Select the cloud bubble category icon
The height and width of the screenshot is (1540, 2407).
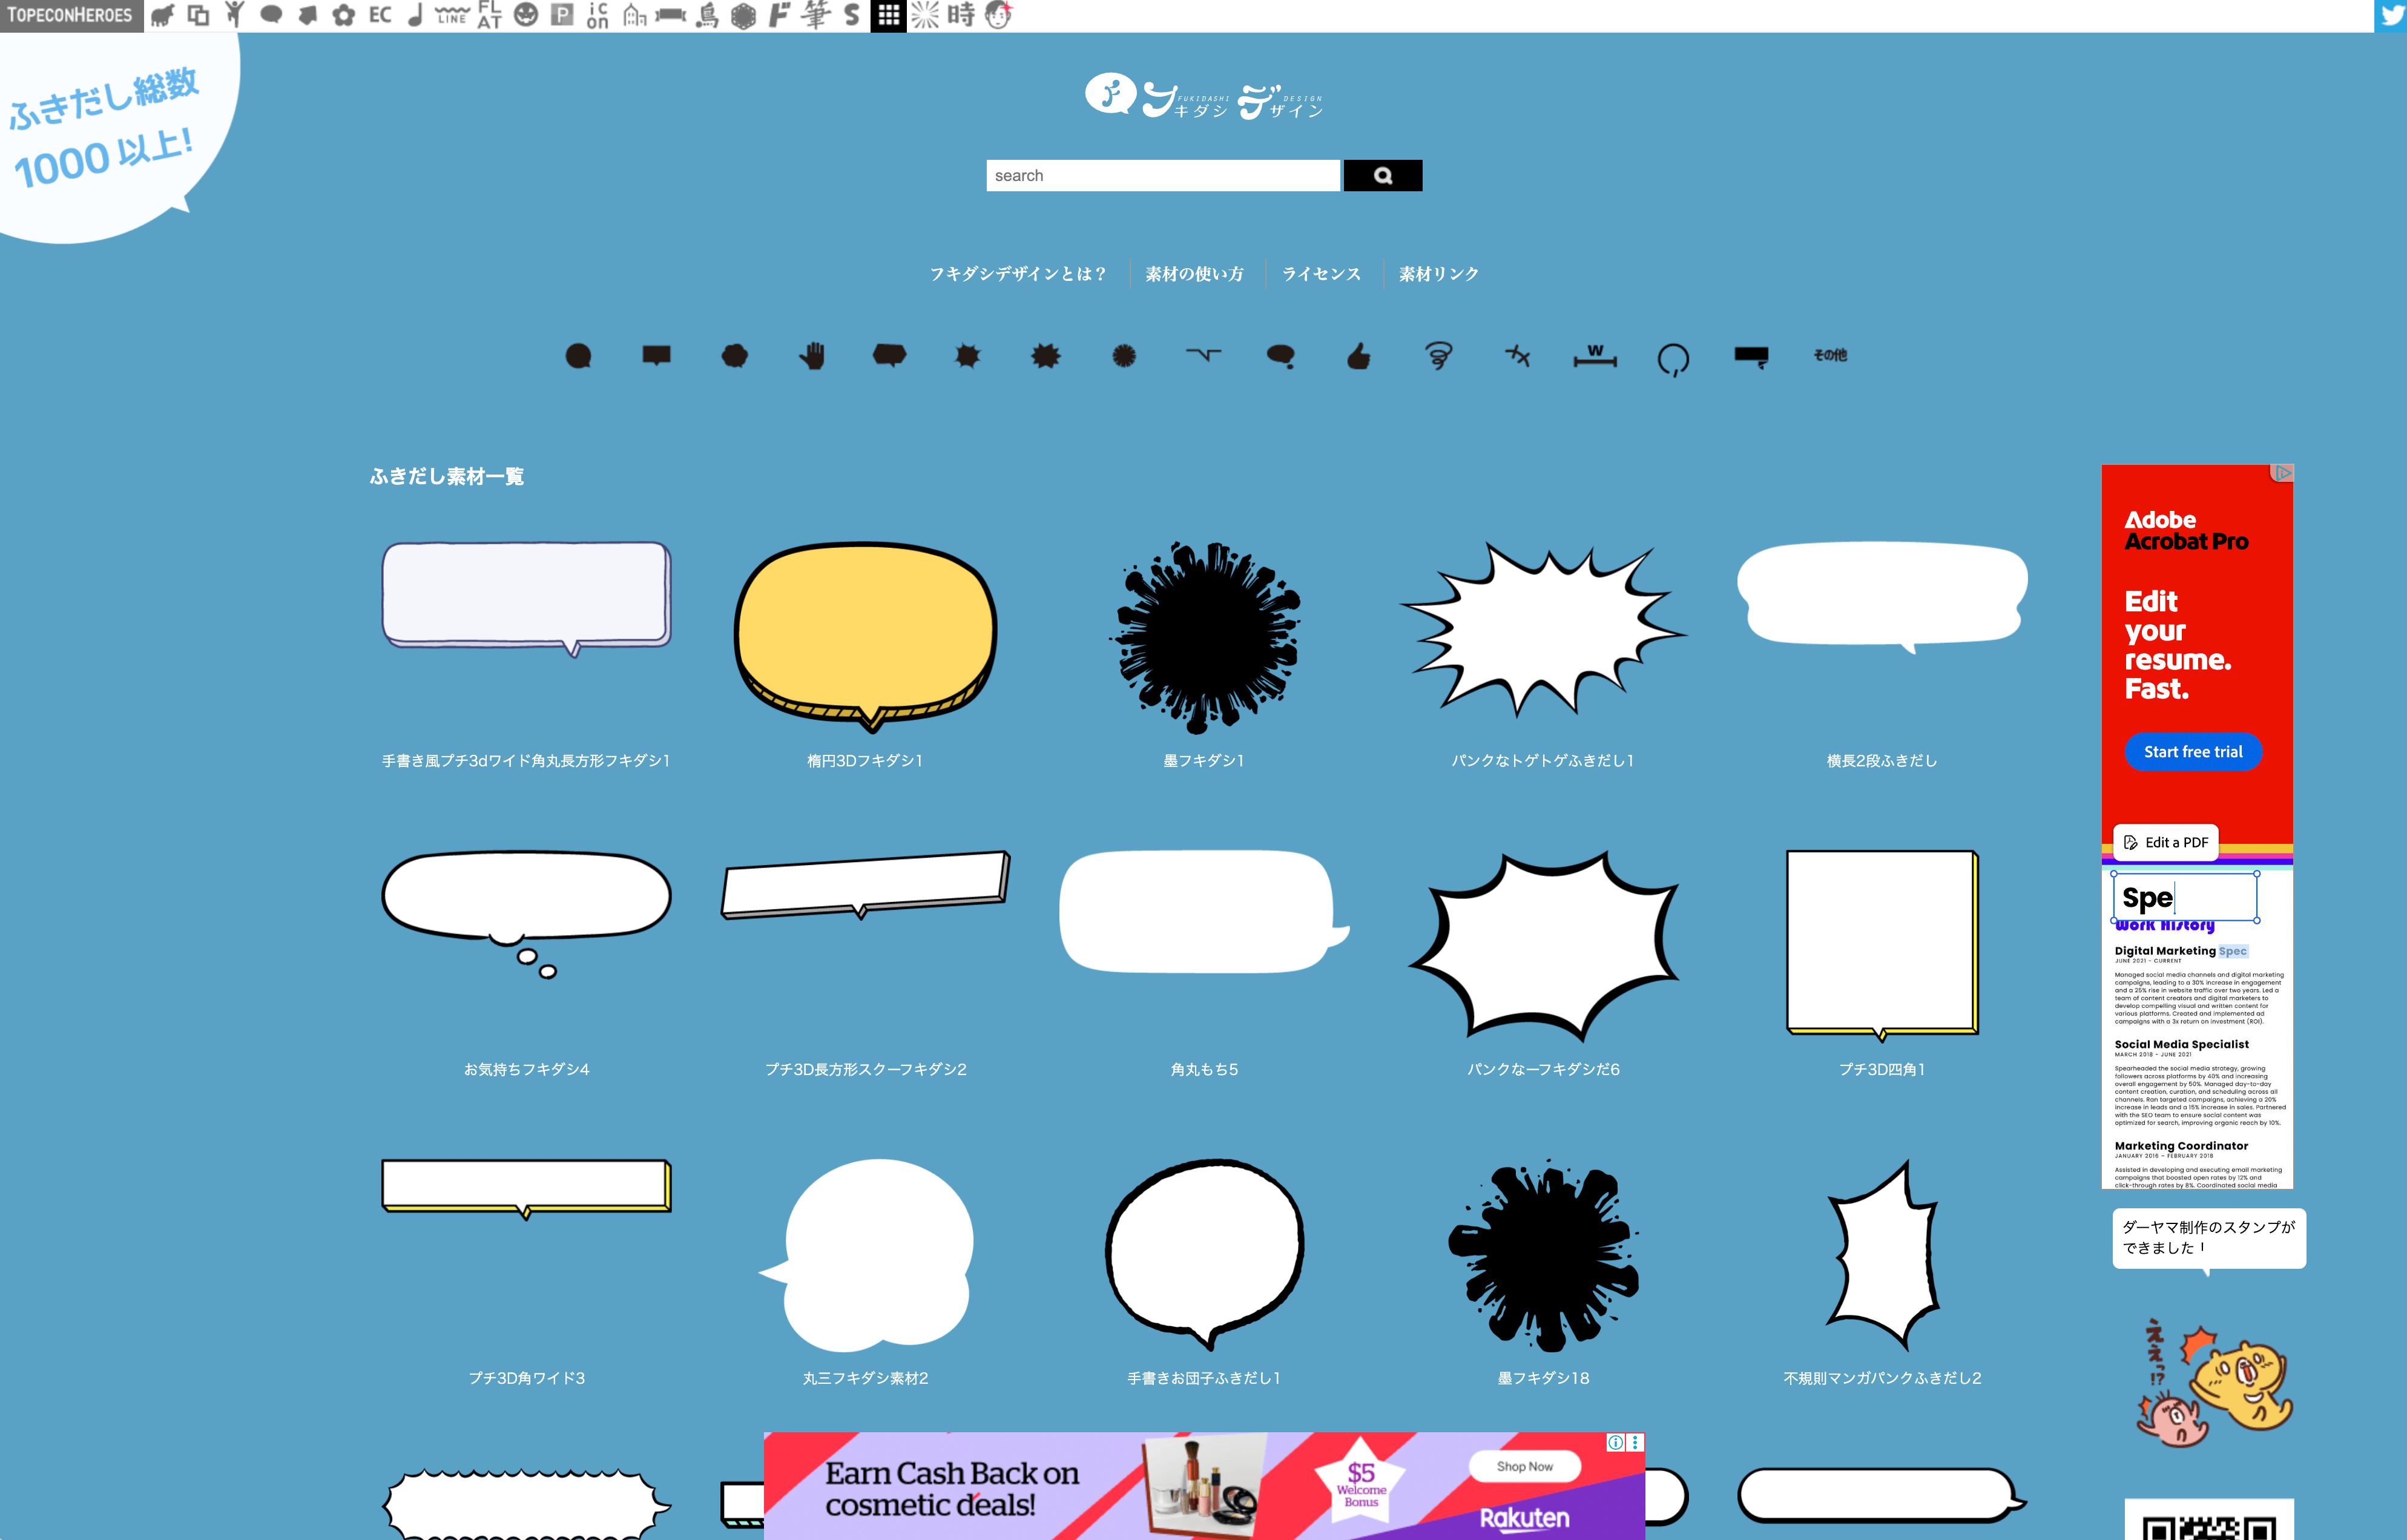734,356
